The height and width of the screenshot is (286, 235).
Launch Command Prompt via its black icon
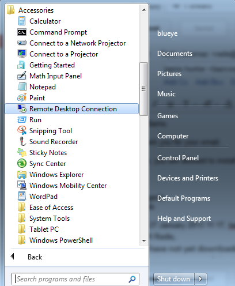pyautogui.click(x=22, y=32)
